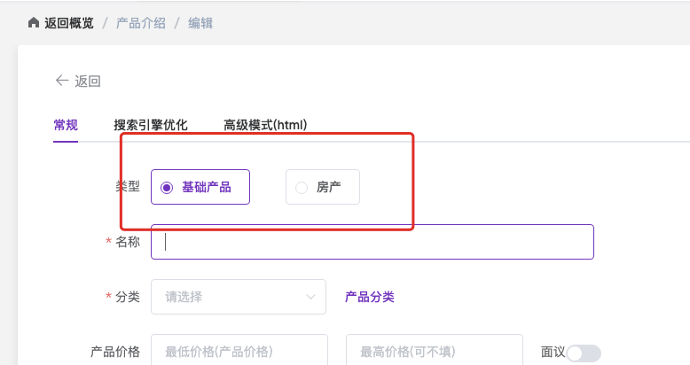Go to 产品介绍 in breadcrumb
This screenshot has height=365, width=690.
[x=141, y=23]
